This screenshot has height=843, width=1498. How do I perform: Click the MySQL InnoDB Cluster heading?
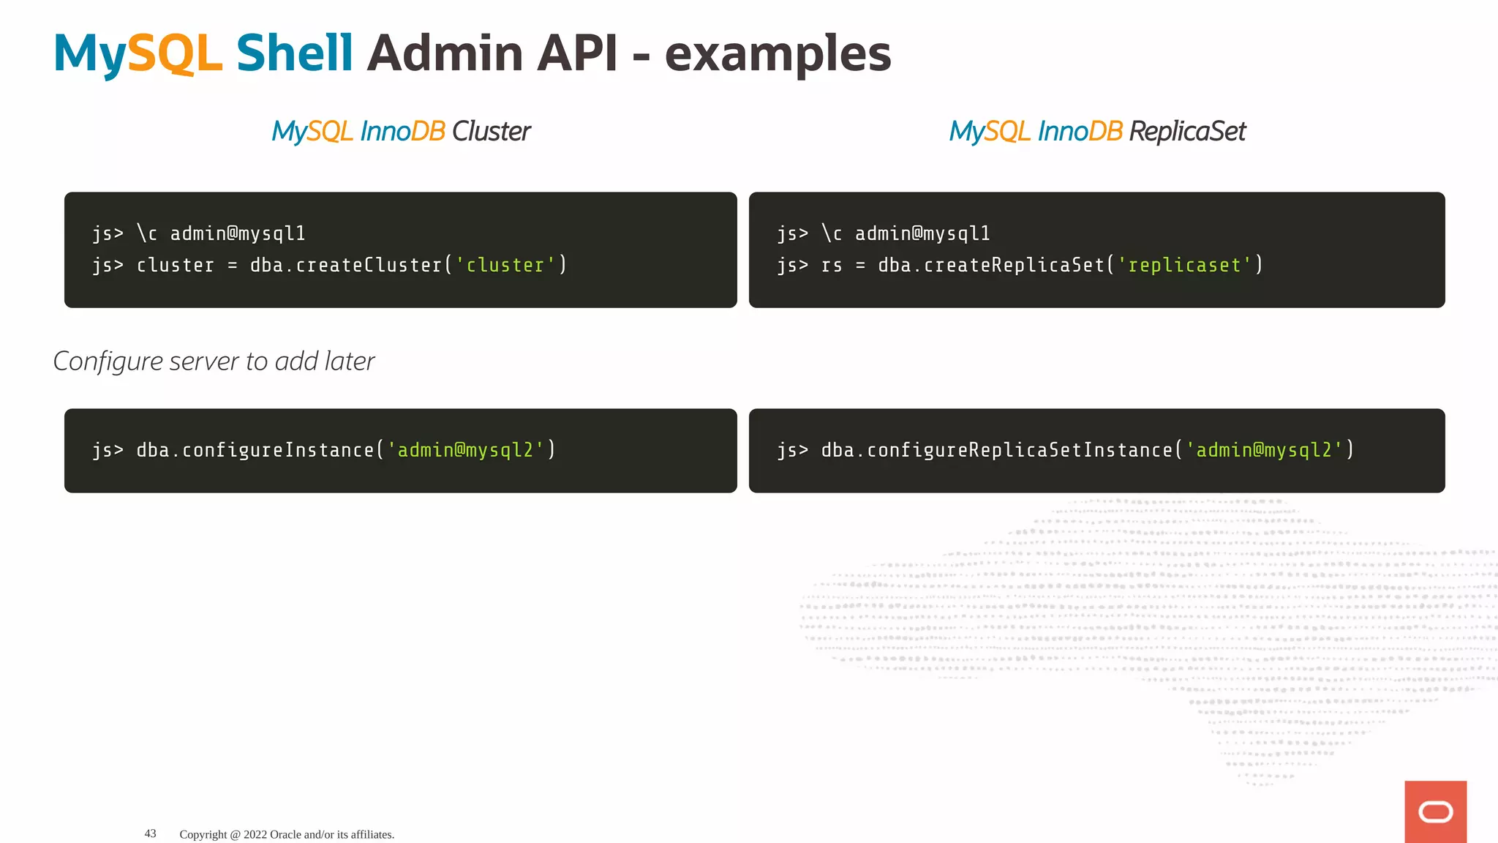coord(400,132)
